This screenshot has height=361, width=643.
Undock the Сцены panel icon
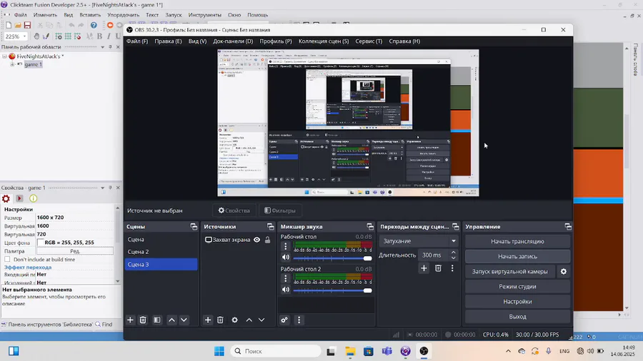[x=194, y=227]
